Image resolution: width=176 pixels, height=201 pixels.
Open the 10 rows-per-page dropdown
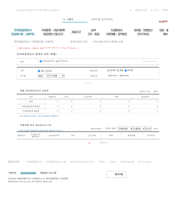[x=149, y=129]
